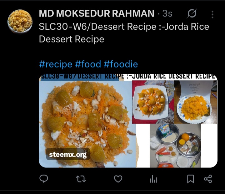View the square plate dessert photo
The image size is (225, 194).
tap(153, 102)
